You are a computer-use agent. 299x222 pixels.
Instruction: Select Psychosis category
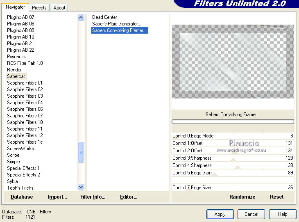(x=17, y=57)
